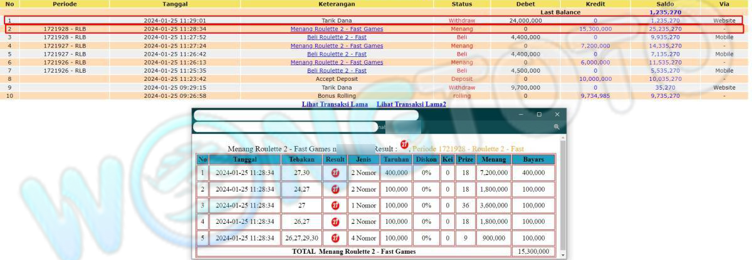Click result ball icon for Tebakan 26,27

pyautogui.click(x=335, y=221)
